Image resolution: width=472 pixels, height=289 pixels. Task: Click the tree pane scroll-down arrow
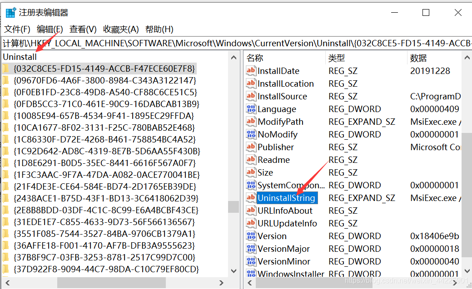234,271
